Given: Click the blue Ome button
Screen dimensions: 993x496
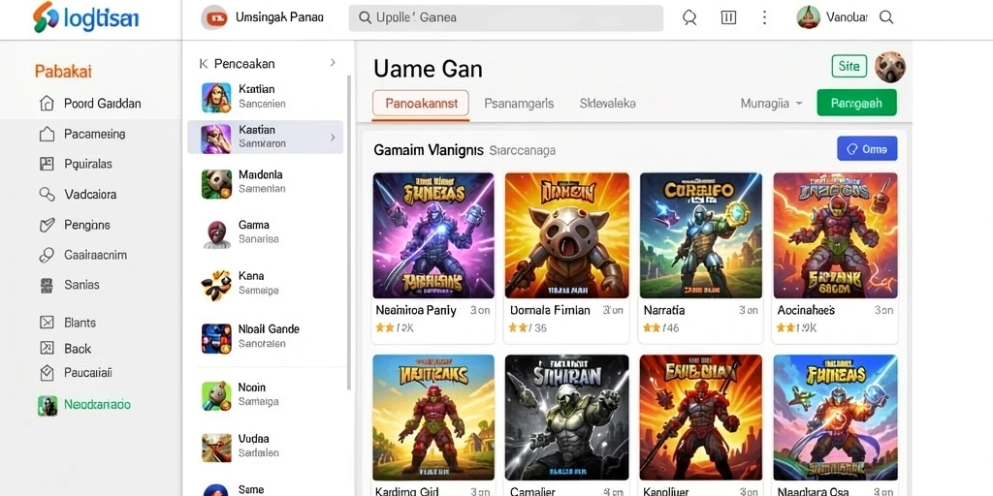Looking at the screenshot, I should tap(867, 148).
